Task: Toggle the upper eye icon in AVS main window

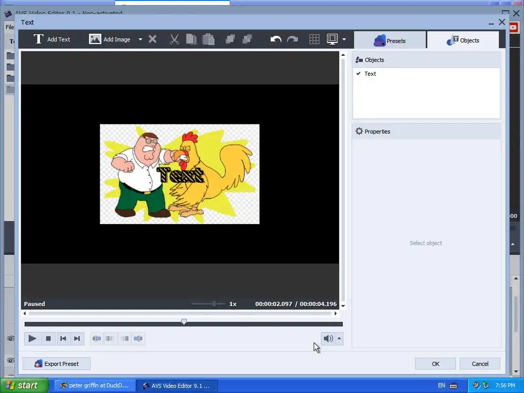Action: (10, 339)
